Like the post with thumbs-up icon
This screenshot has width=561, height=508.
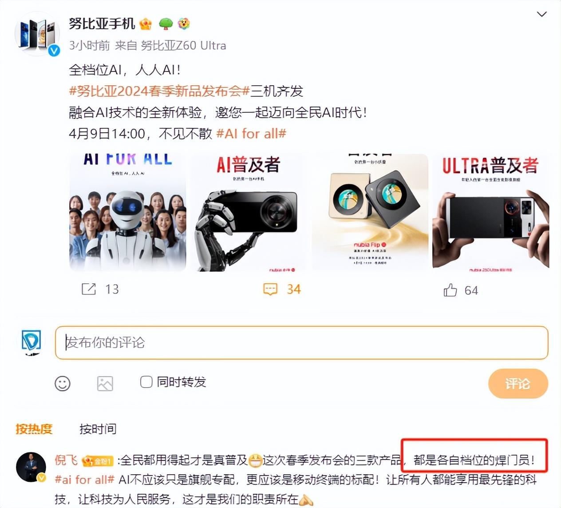tap(450, 290)
